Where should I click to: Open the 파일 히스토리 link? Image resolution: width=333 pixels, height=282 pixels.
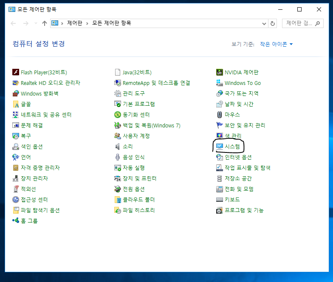(139, 210)
